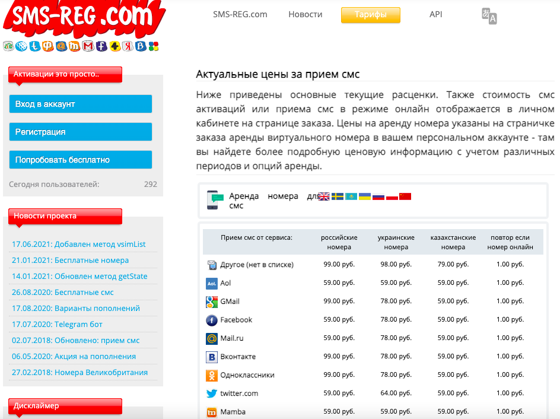The height and width of the screenshot is (419, 560).
Task: Click the four colored squares icon under logo
Action: (x=154, y=46)
